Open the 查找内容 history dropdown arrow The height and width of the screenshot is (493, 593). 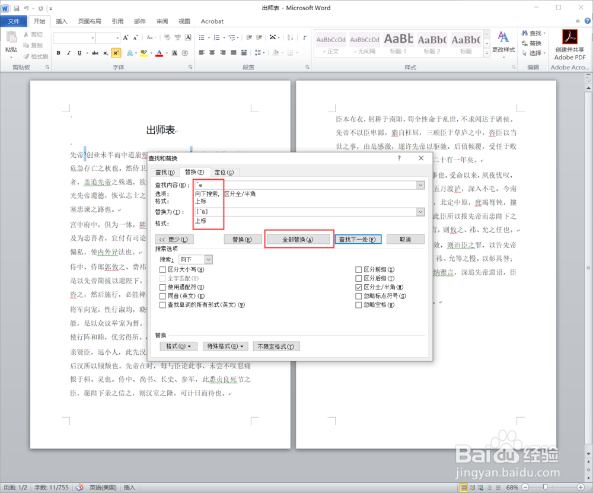(420, 184)
